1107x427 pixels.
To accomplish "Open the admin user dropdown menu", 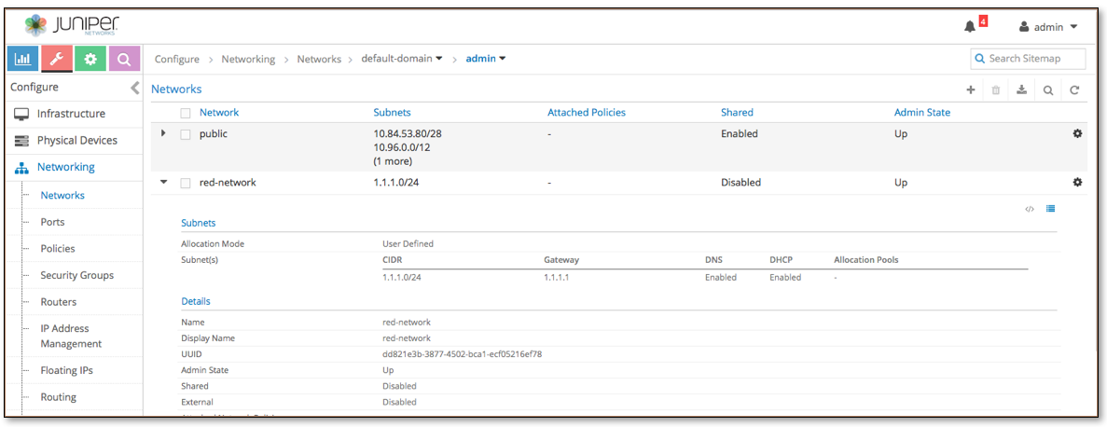I will point(1048,27).
